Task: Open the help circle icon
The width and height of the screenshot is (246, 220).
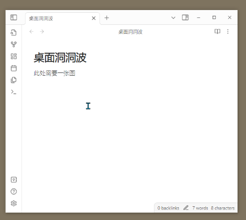Action: [x=14, y=191]
